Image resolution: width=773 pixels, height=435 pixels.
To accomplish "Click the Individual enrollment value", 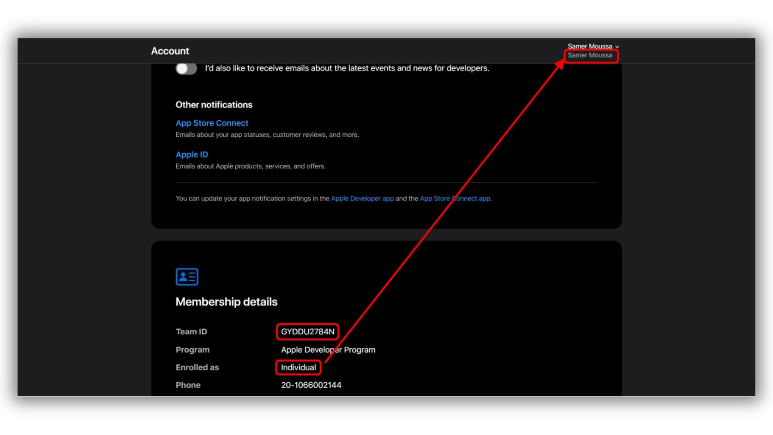I will pyautogui.click(x=298, y=368).
